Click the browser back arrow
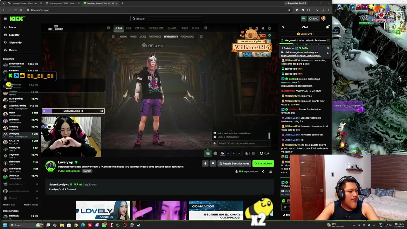 click(x=4, y=10)
